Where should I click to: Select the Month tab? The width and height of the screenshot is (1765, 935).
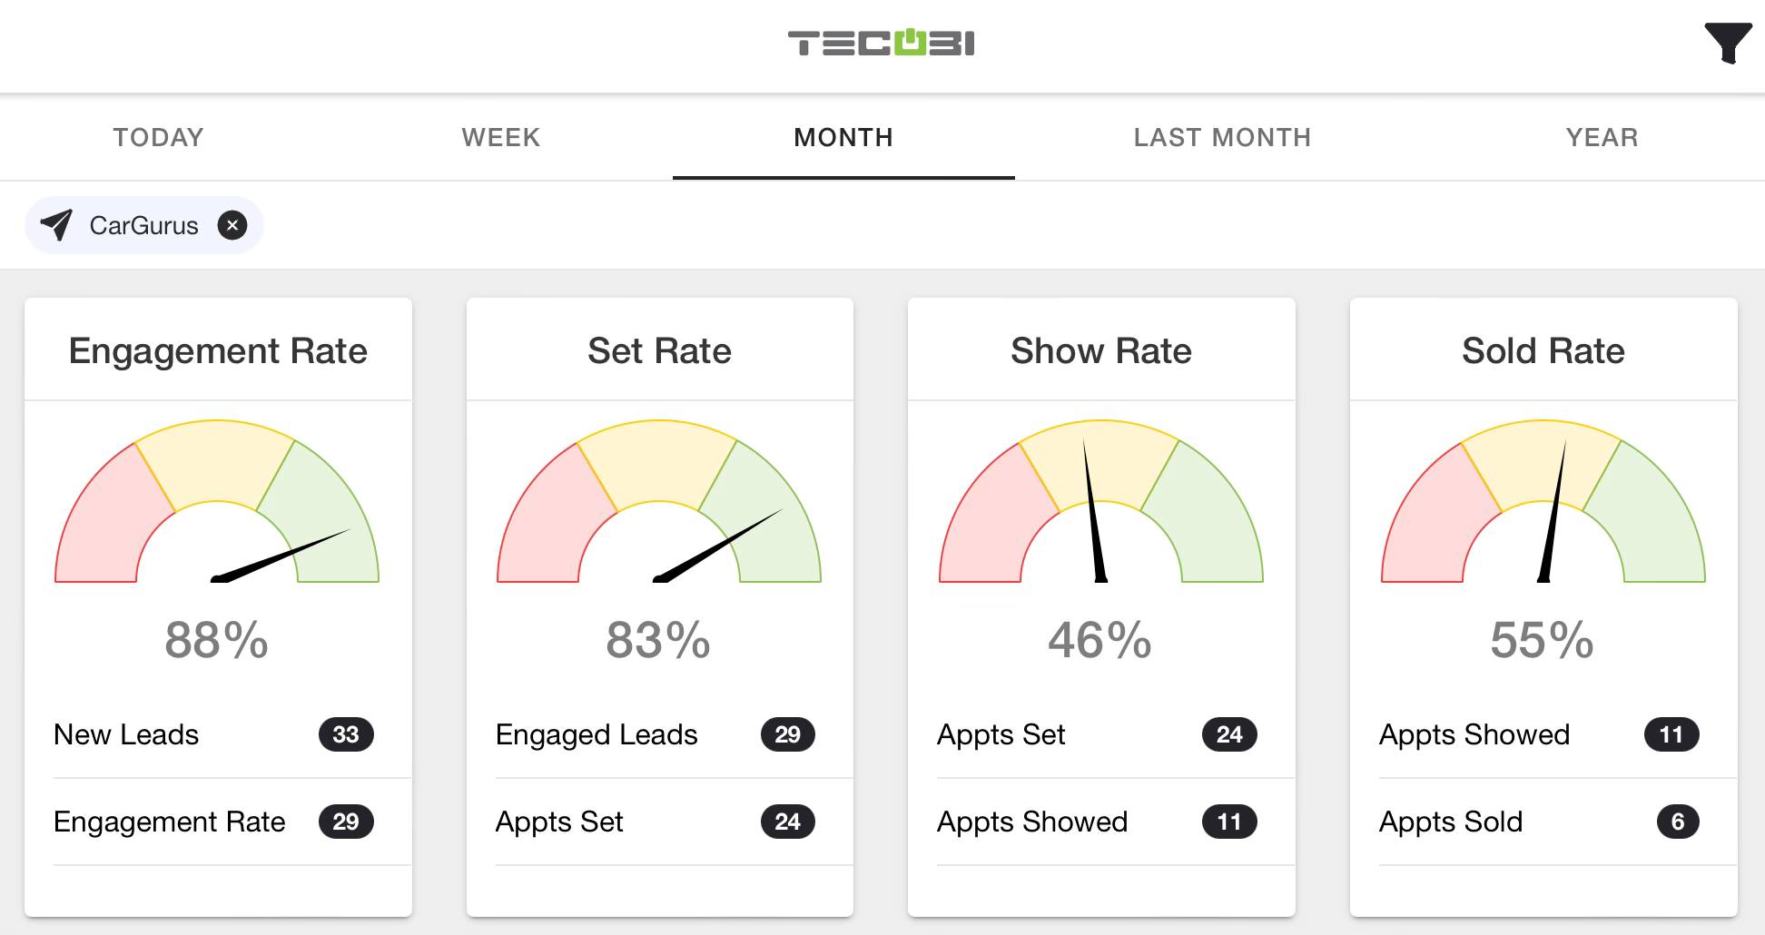coord(843,137)
